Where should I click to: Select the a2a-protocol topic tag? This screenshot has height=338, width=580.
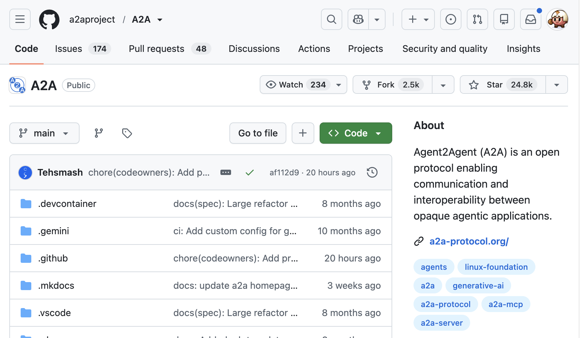click(x=445, y=304)
